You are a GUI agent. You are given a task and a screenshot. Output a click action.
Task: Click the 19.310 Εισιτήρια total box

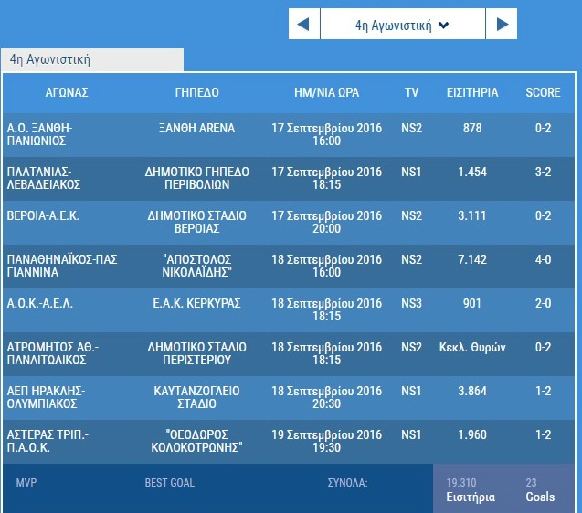point(471,489)
